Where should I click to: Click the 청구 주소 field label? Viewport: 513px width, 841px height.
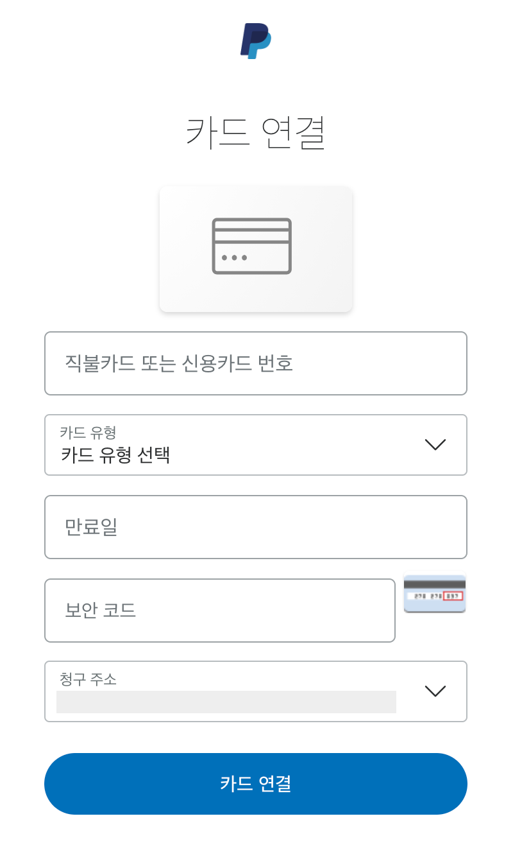click(x=88, y=679)
